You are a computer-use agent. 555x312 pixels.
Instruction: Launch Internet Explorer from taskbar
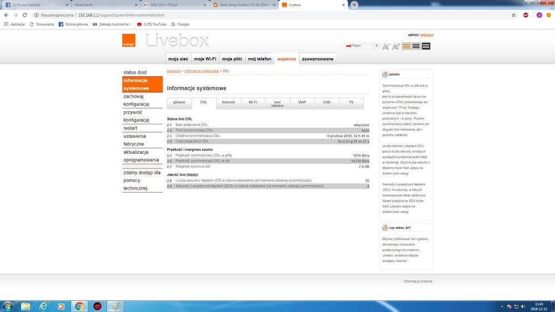coord(43,306)
